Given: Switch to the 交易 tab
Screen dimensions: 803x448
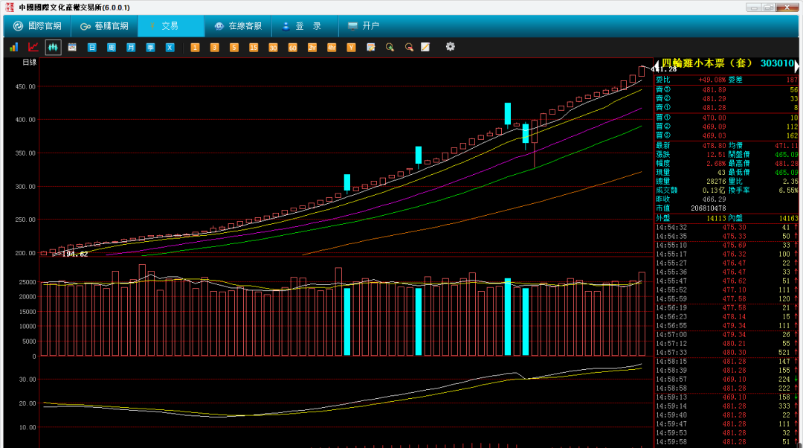Looking at the screenshot, I should coord(170,25).
